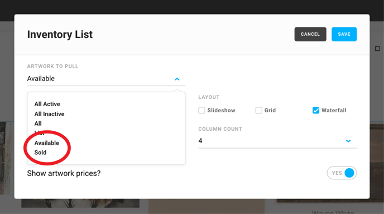This screenshot has width=384, height=214.
Task: Select Available in the dropdown list
Action: pyautogui.click(x=46, y=143)
